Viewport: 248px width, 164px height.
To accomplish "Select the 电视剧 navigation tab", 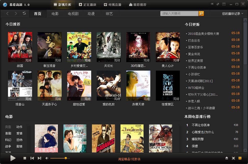I will pyautogui.click(x=73, y=14).
